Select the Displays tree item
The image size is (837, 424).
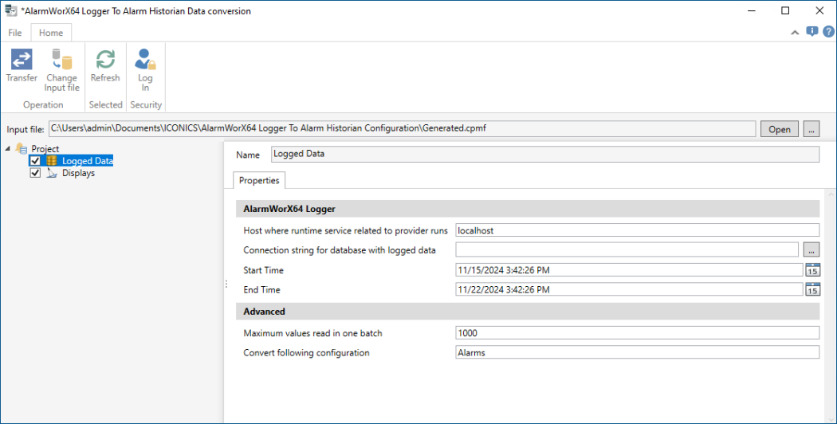coord(78,173)
